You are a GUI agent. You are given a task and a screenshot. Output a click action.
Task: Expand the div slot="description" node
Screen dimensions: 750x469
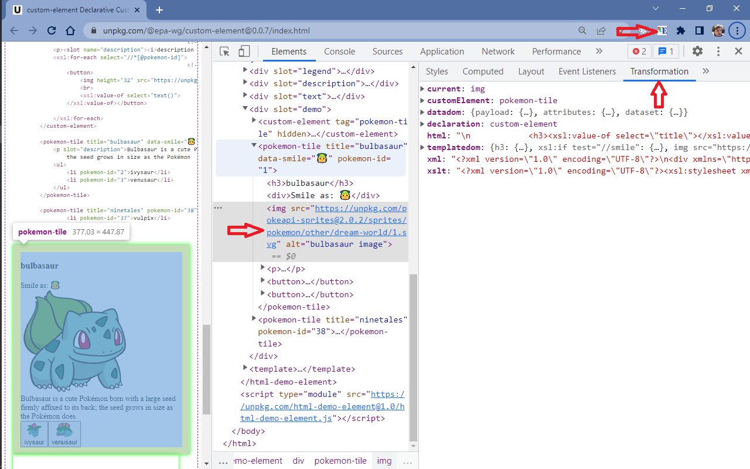246,83
